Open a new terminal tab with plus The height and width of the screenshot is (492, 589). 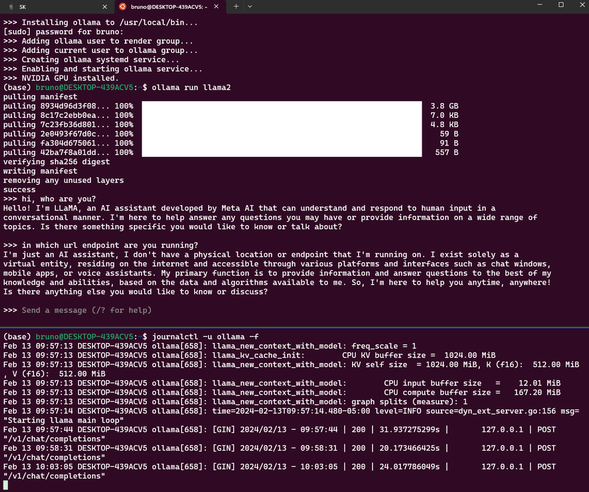[236, 6]
